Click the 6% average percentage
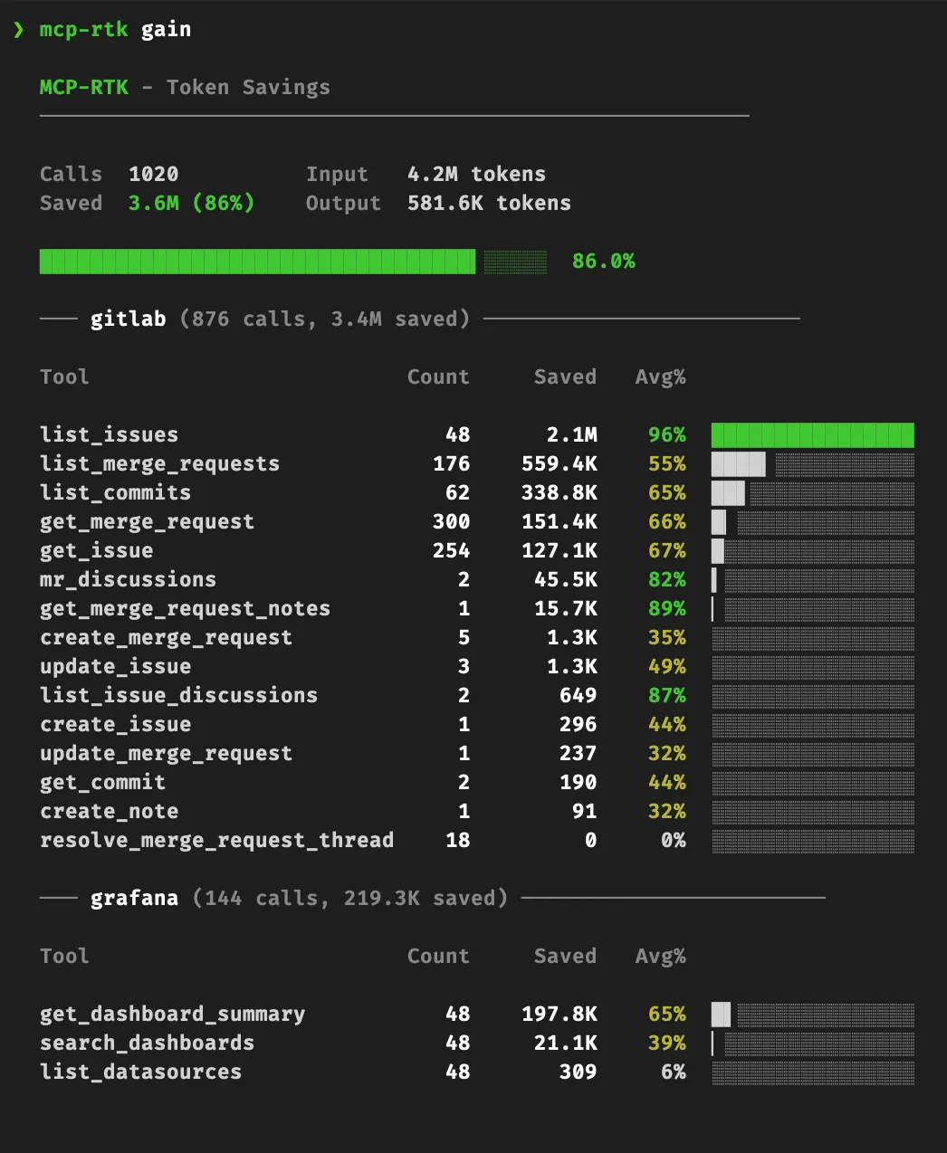 [674, 1072]
